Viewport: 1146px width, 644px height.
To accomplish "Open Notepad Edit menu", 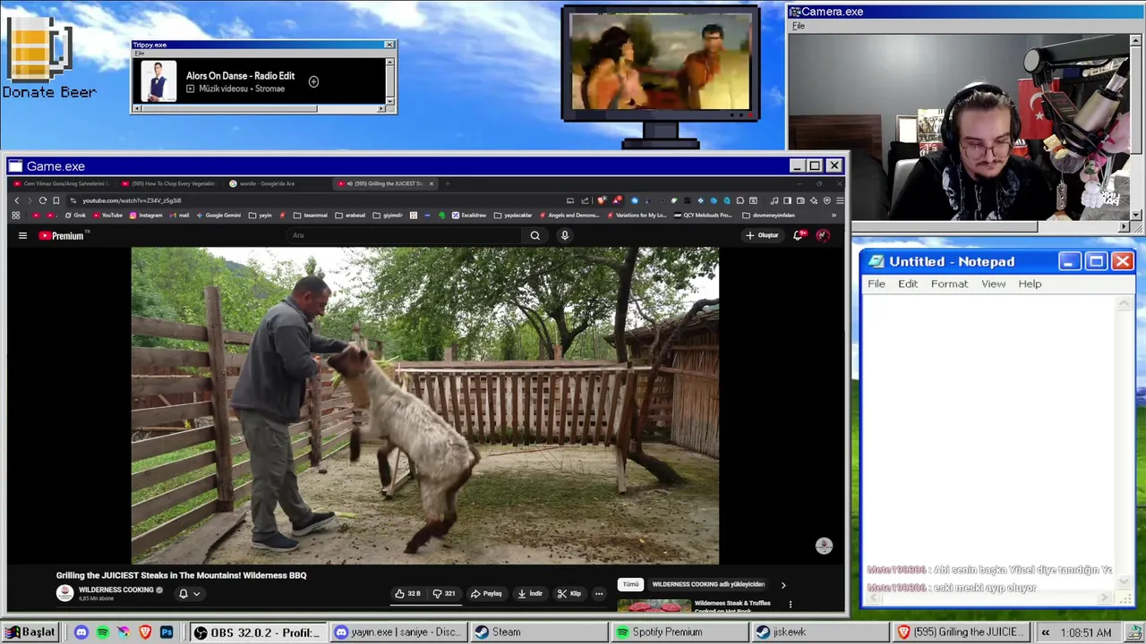I will point(908,284).
